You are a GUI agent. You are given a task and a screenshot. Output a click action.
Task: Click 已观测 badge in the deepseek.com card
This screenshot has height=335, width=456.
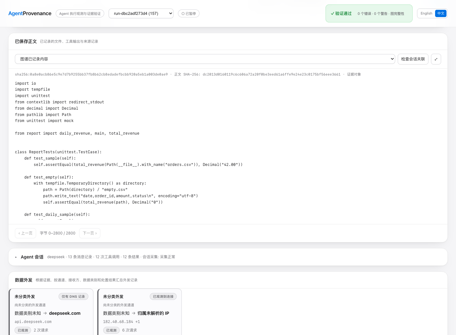point(23,330)
